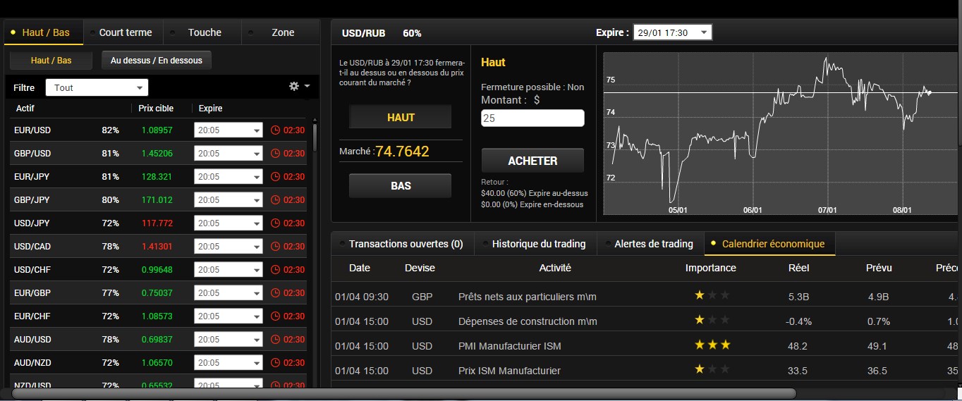The width and height of the screenshot is (962, 401).
Task: Click importance stars for Prix ISM Manufacturier
Action: [712, 369]
